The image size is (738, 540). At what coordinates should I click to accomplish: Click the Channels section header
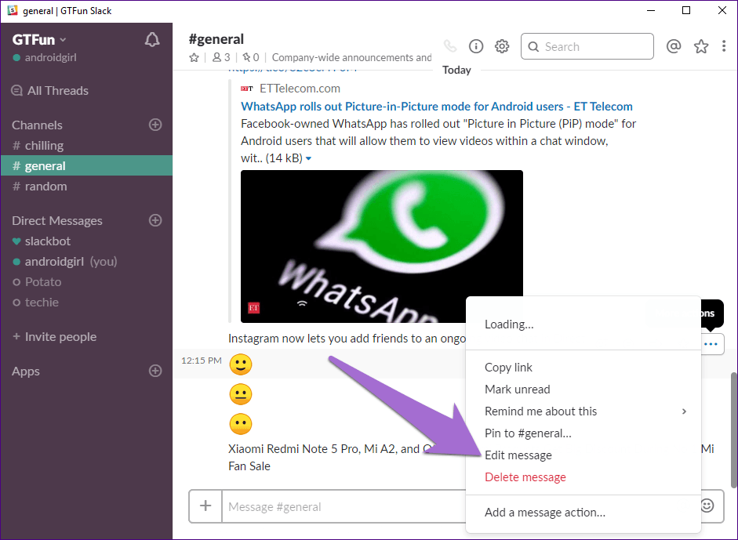click(37, 125)
